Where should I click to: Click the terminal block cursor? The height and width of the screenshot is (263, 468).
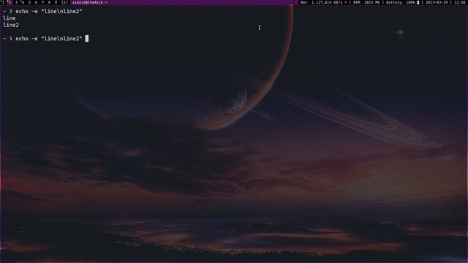pyautogui.click(x=87, y=39)
